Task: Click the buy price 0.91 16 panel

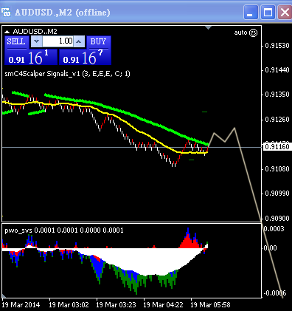Action: [x=85, y=57]
